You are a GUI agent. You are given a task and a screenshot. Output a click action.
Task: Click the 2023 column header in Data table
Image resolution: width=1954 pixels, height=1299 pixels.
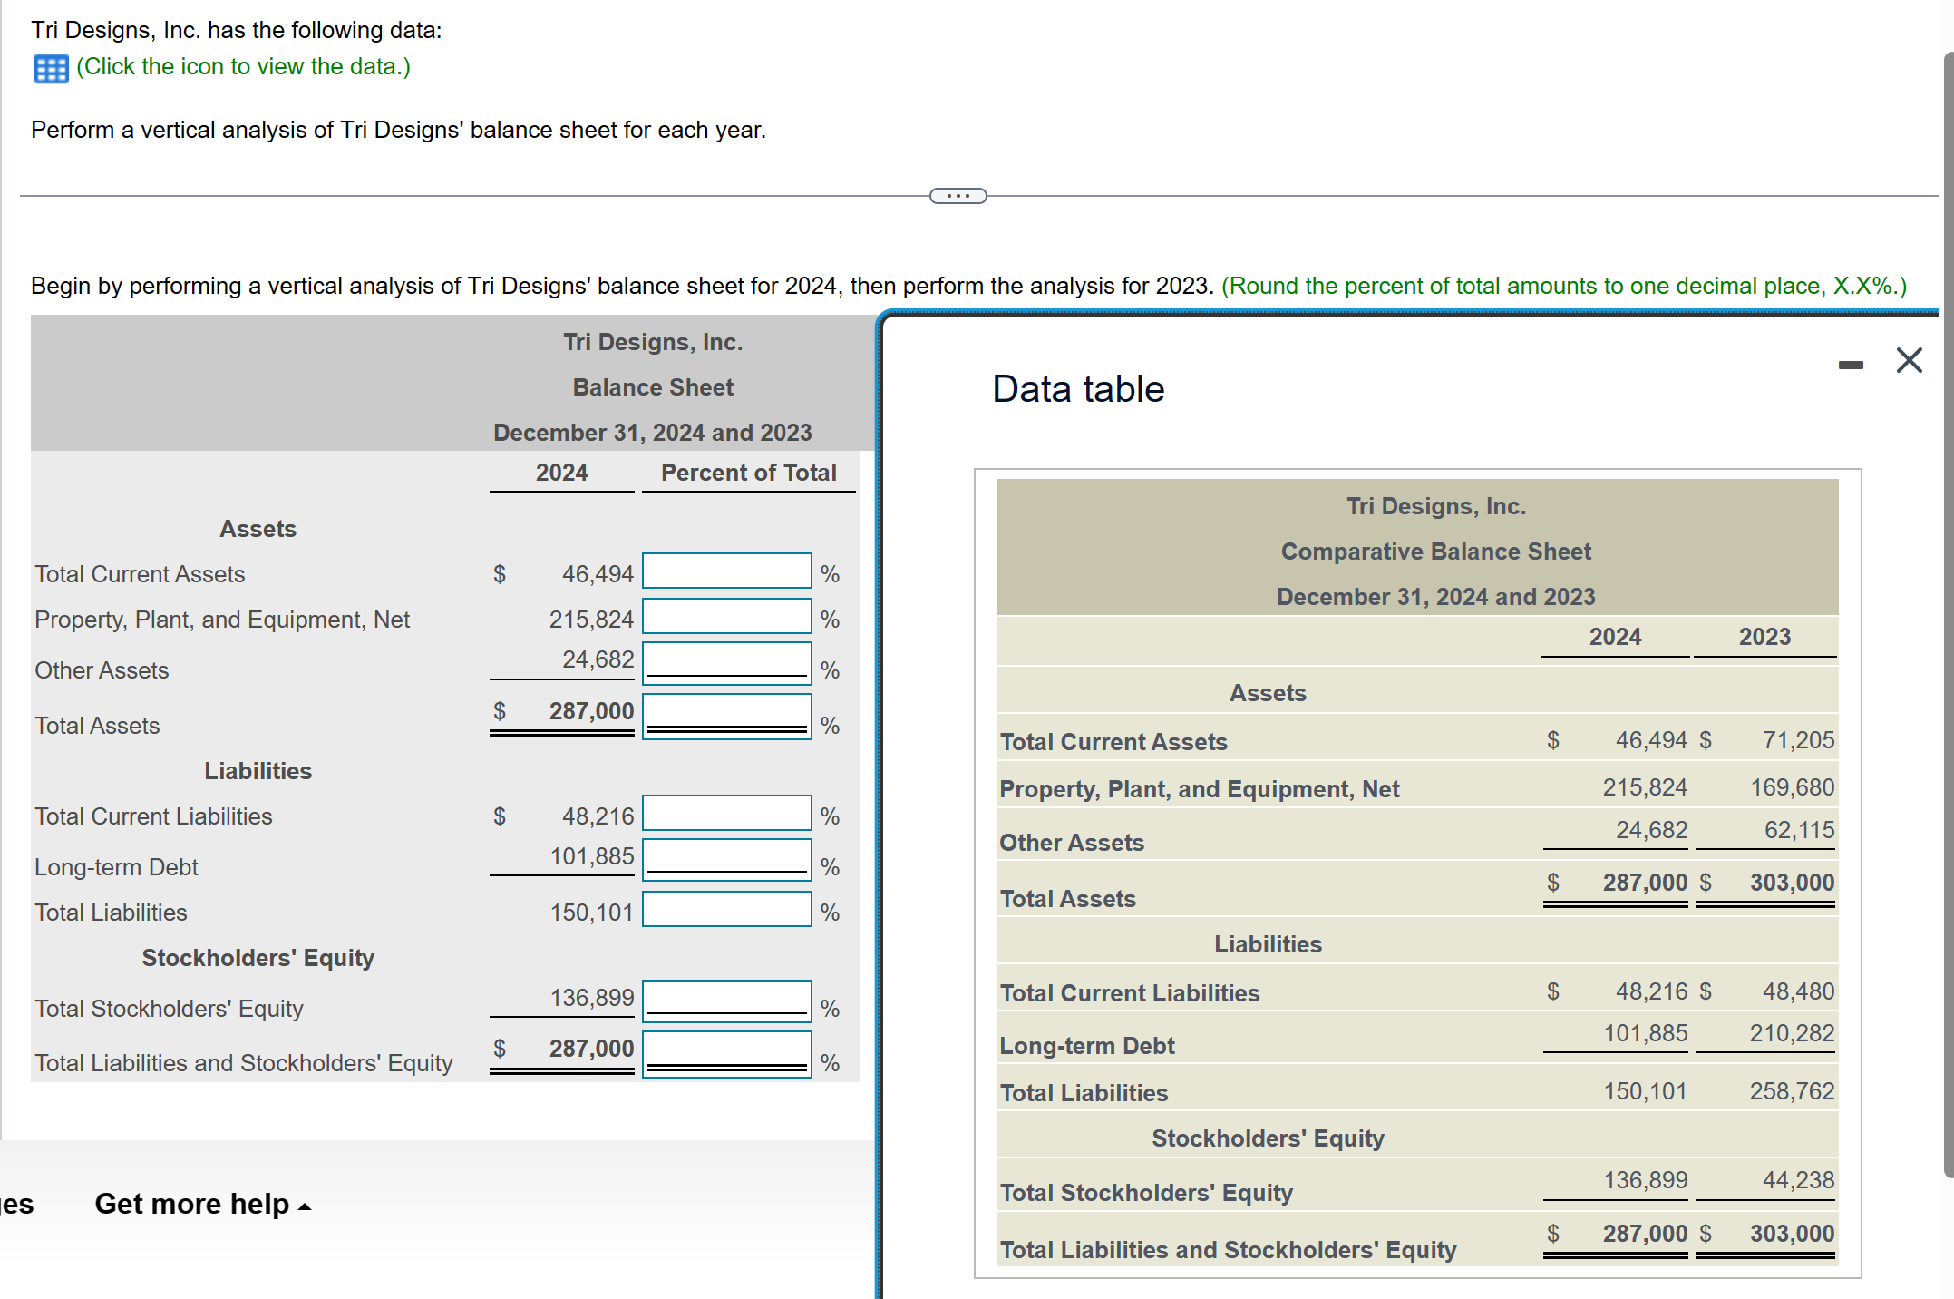coord(1764,637)
